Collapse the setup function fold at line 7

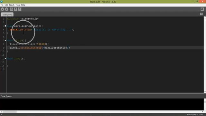pos(5,40)
